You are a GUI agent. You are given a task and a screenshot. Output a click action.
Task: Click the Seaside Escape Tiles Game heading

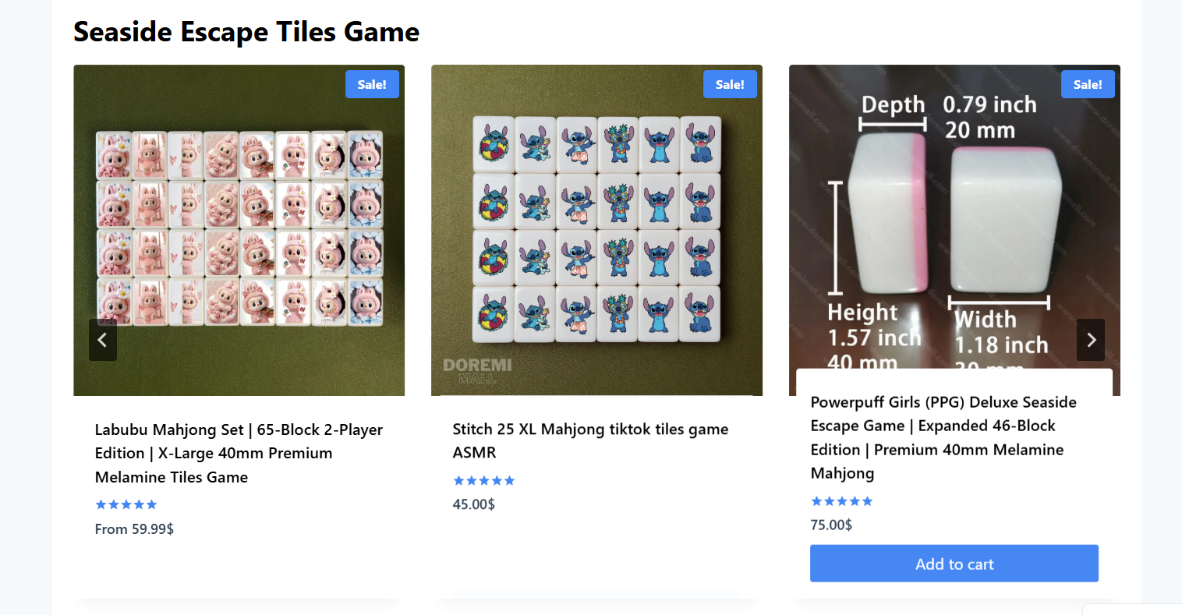point(246,32)
